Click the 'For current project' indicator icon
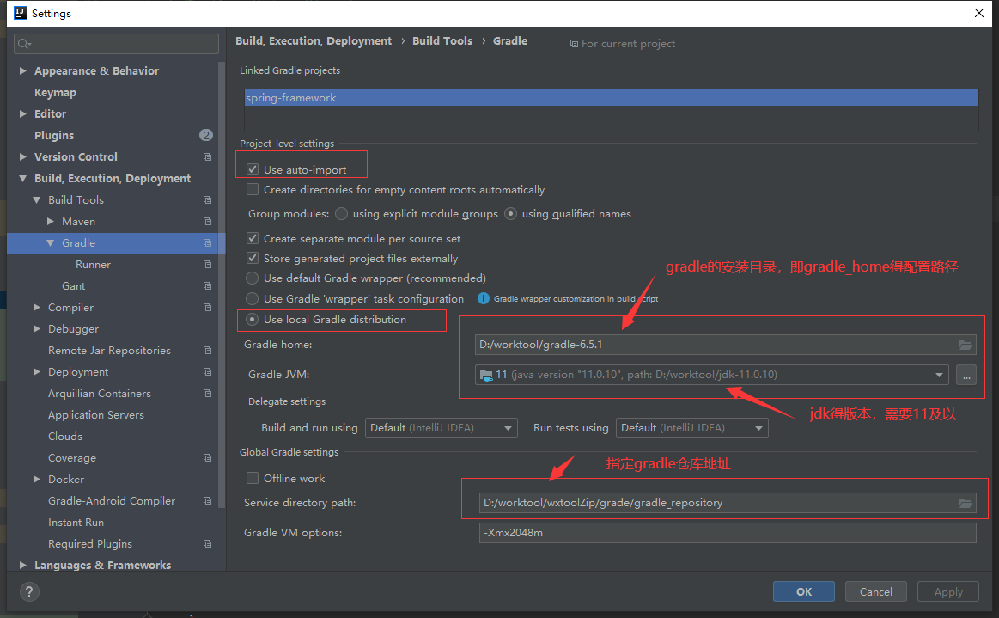 (574, 43)
